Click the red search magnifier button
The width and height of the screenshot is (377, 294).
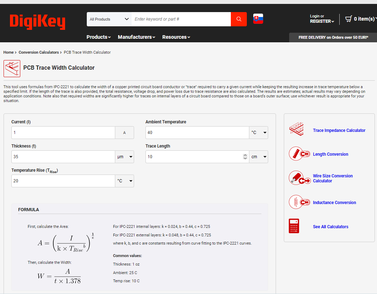click(x=239, y=19)
